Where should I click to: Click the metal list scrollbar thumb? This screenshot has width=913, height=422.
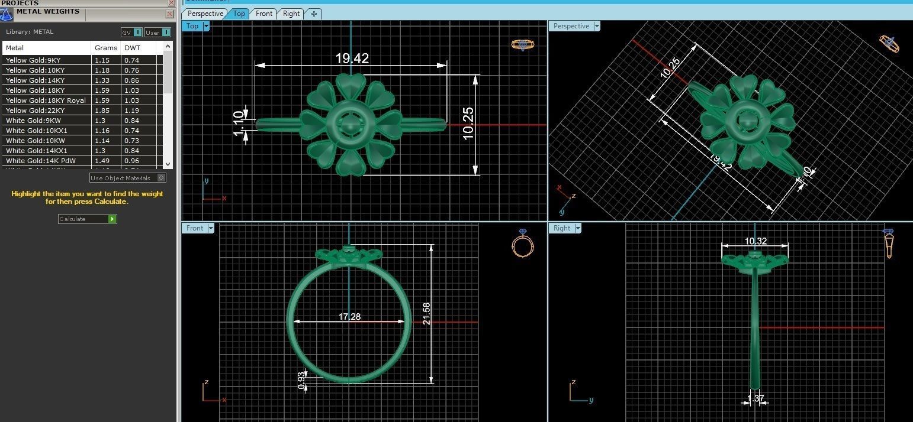click(x=168, y=72)
